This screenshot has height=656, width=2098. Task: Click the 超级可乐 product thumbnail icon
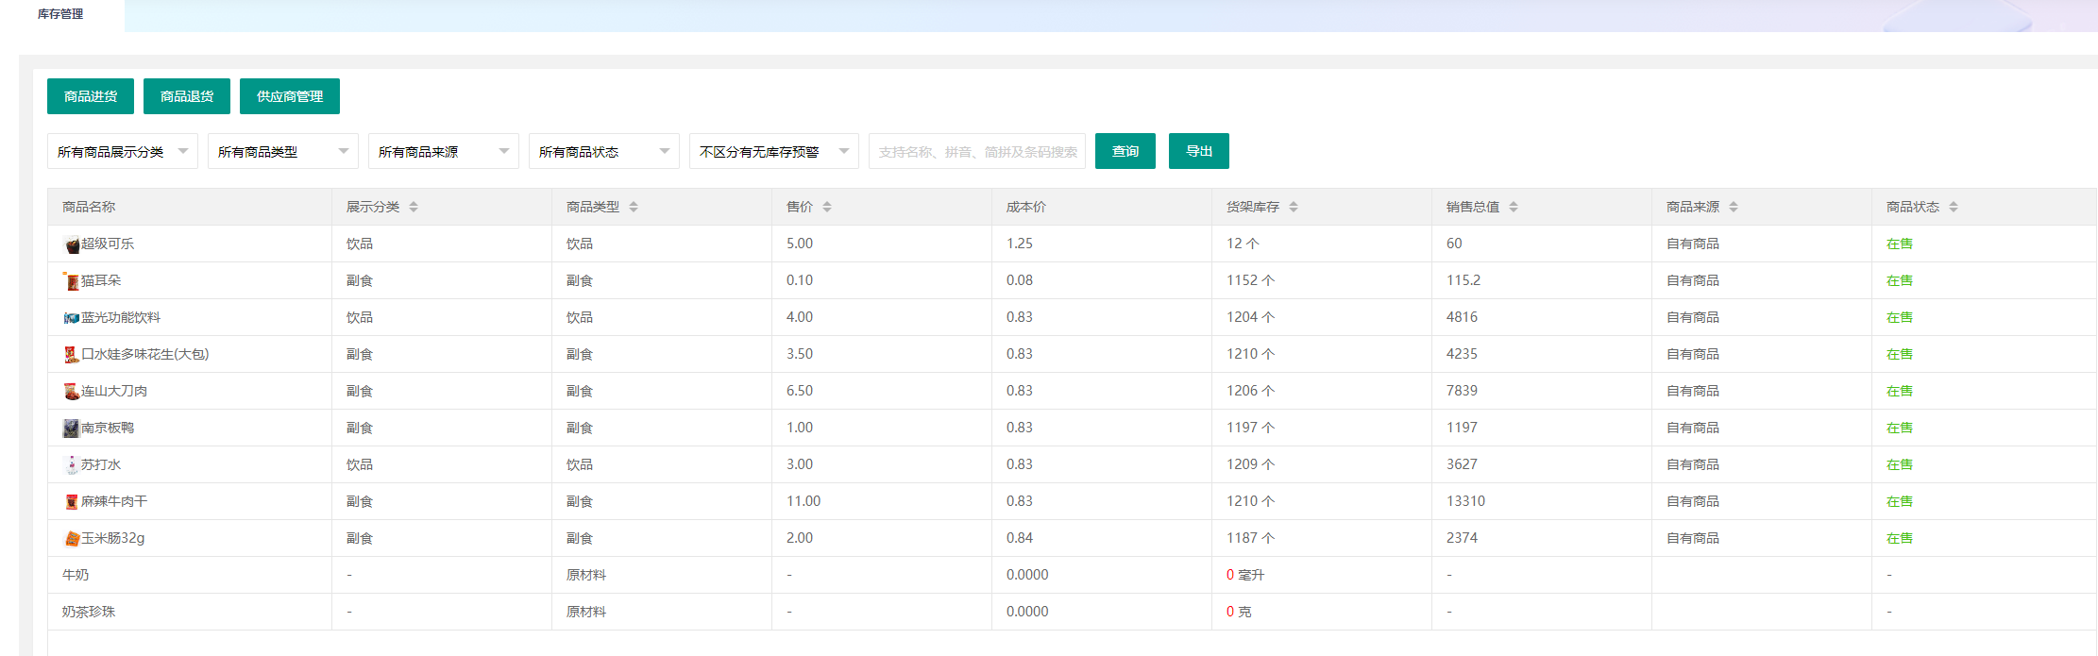click(72, 244)
